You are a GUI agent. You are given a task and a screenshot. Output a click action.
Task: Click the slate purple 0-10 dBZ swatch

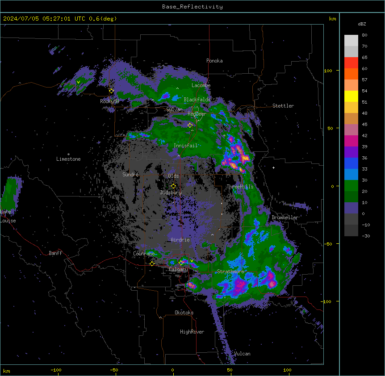tap(351, 208)
